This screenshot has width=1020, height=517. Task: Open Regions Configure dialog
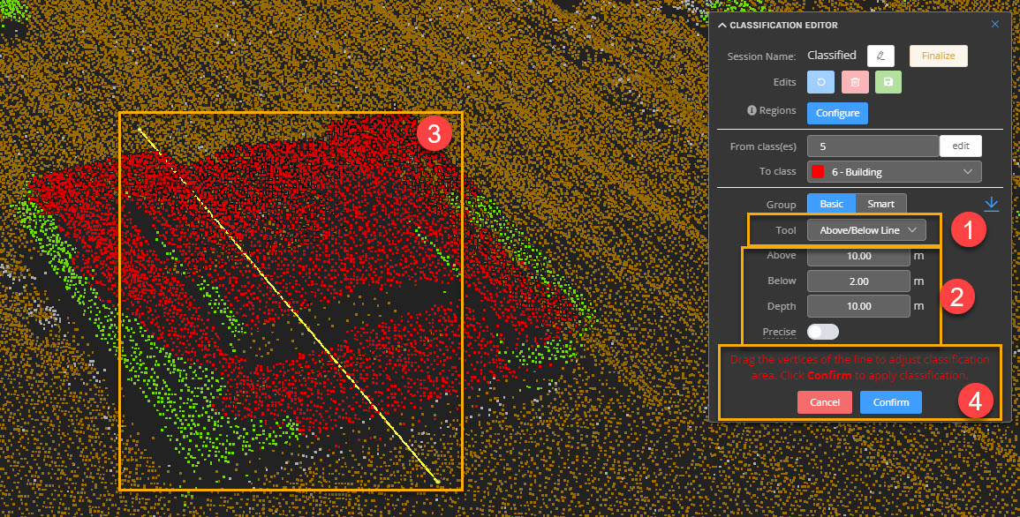[x=836, y=113]
